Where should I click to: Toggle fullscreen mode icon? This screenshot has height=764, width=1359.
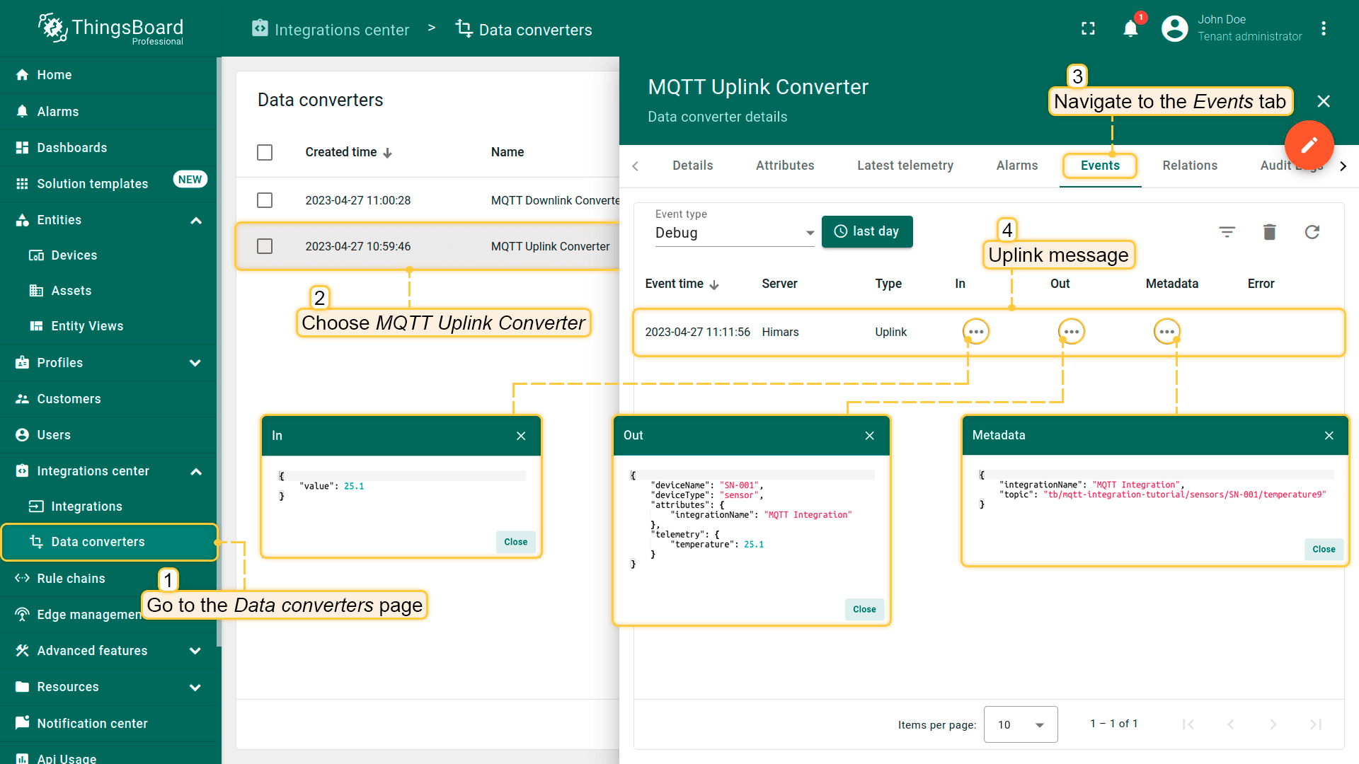(1088, 29)
